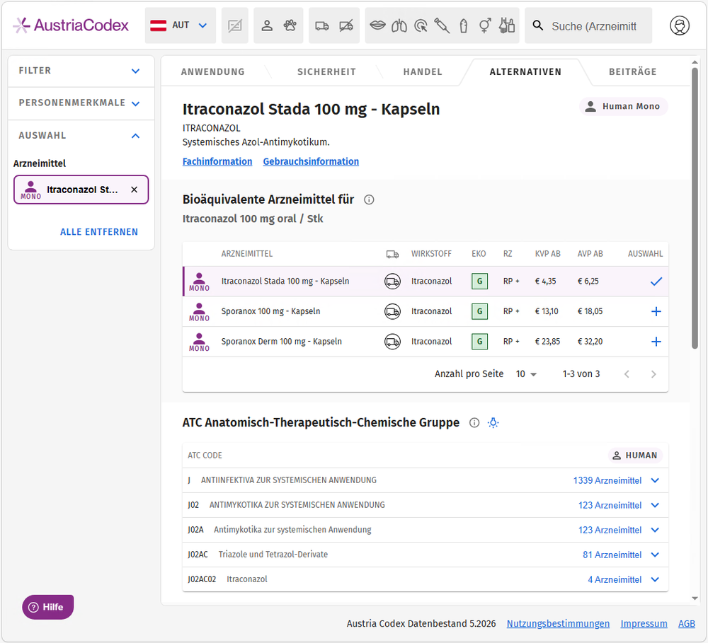Click delivery truck icon in Sporanox 100 mg row

(392, 312)
